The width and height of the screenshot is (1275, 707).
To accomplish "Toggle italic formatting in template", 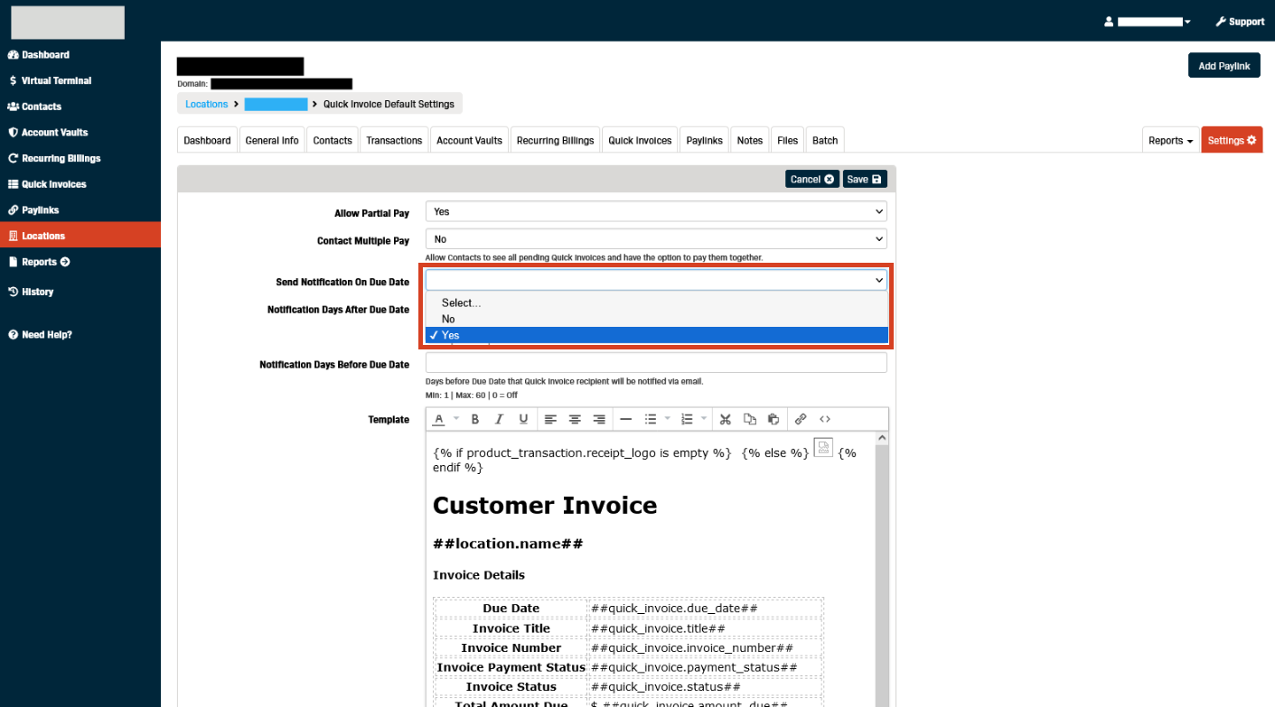I will 499,419.
